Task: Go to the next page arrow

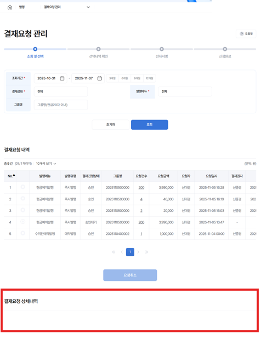Action: pos(138,252)
